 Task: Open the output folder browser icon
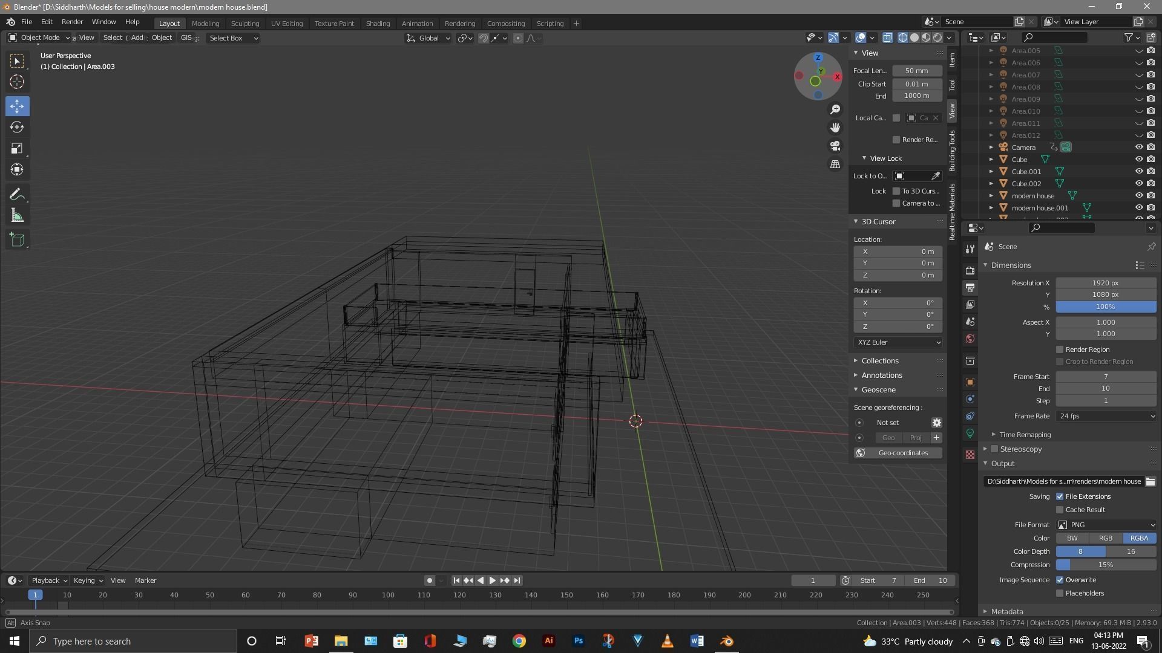[x=1151, y=481]
